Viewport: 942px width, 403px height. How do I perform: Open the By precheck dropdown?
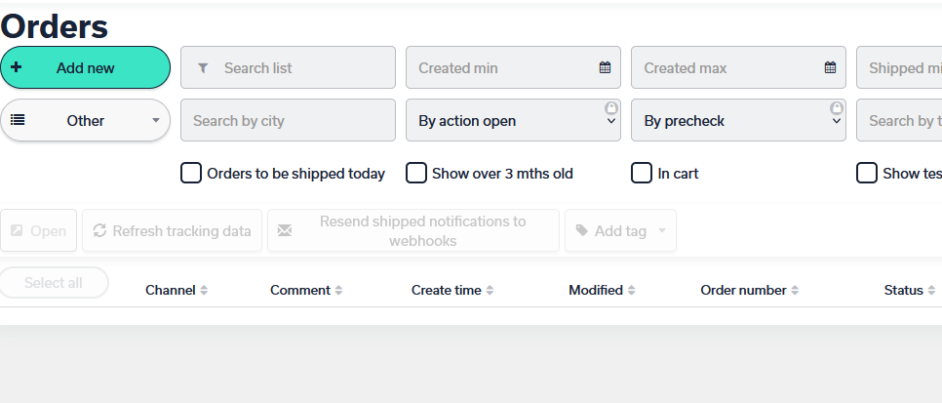[738, 120]
